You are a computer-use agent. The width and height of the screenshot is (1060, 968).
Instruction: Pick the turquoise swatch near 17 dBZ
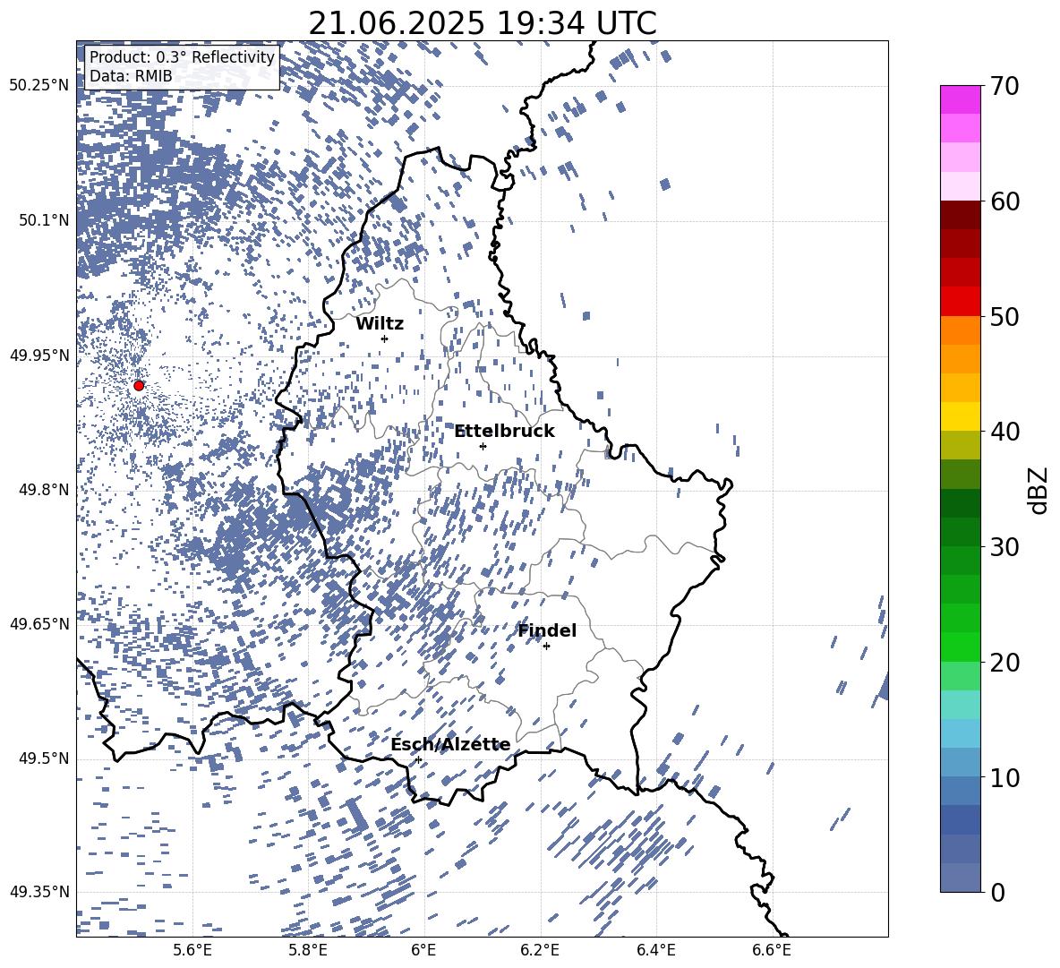pyautogui.click(x=960, y=705)
